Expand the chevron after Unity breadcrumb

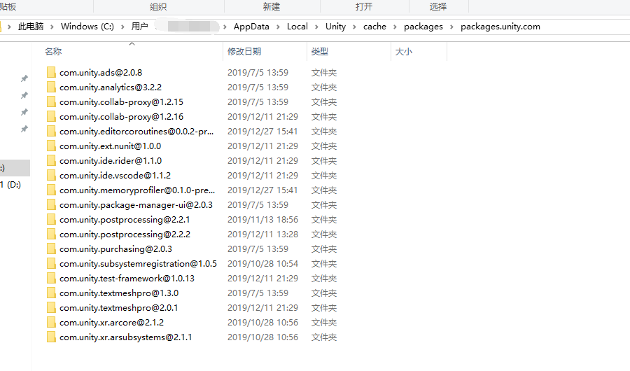pos(354,27)
